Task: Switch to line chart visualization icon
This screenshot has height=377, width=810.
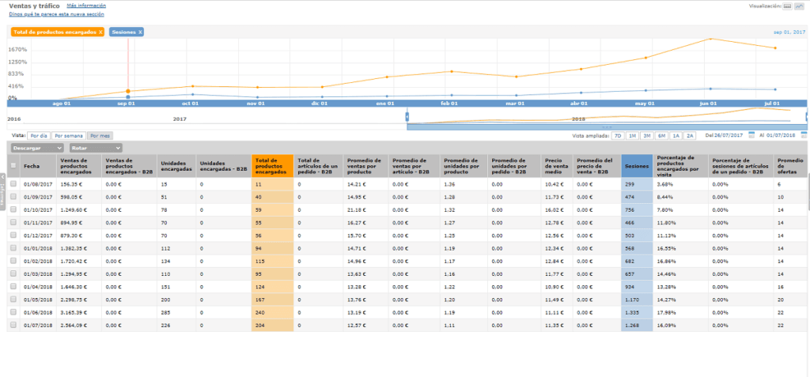Action: point(799,6)
